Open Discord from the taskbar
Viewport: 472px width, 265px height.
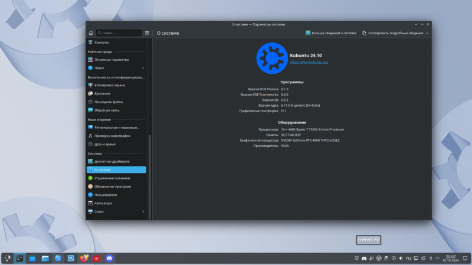(109, 258)
